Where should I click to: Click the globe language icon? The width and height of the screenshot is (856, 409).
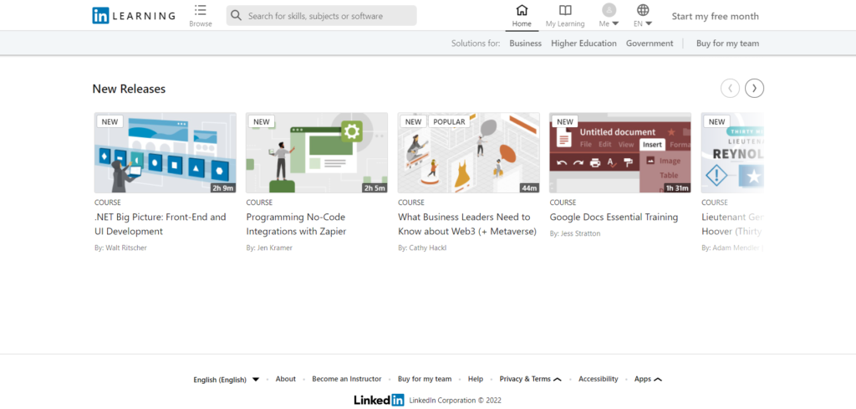pos(643,10)
